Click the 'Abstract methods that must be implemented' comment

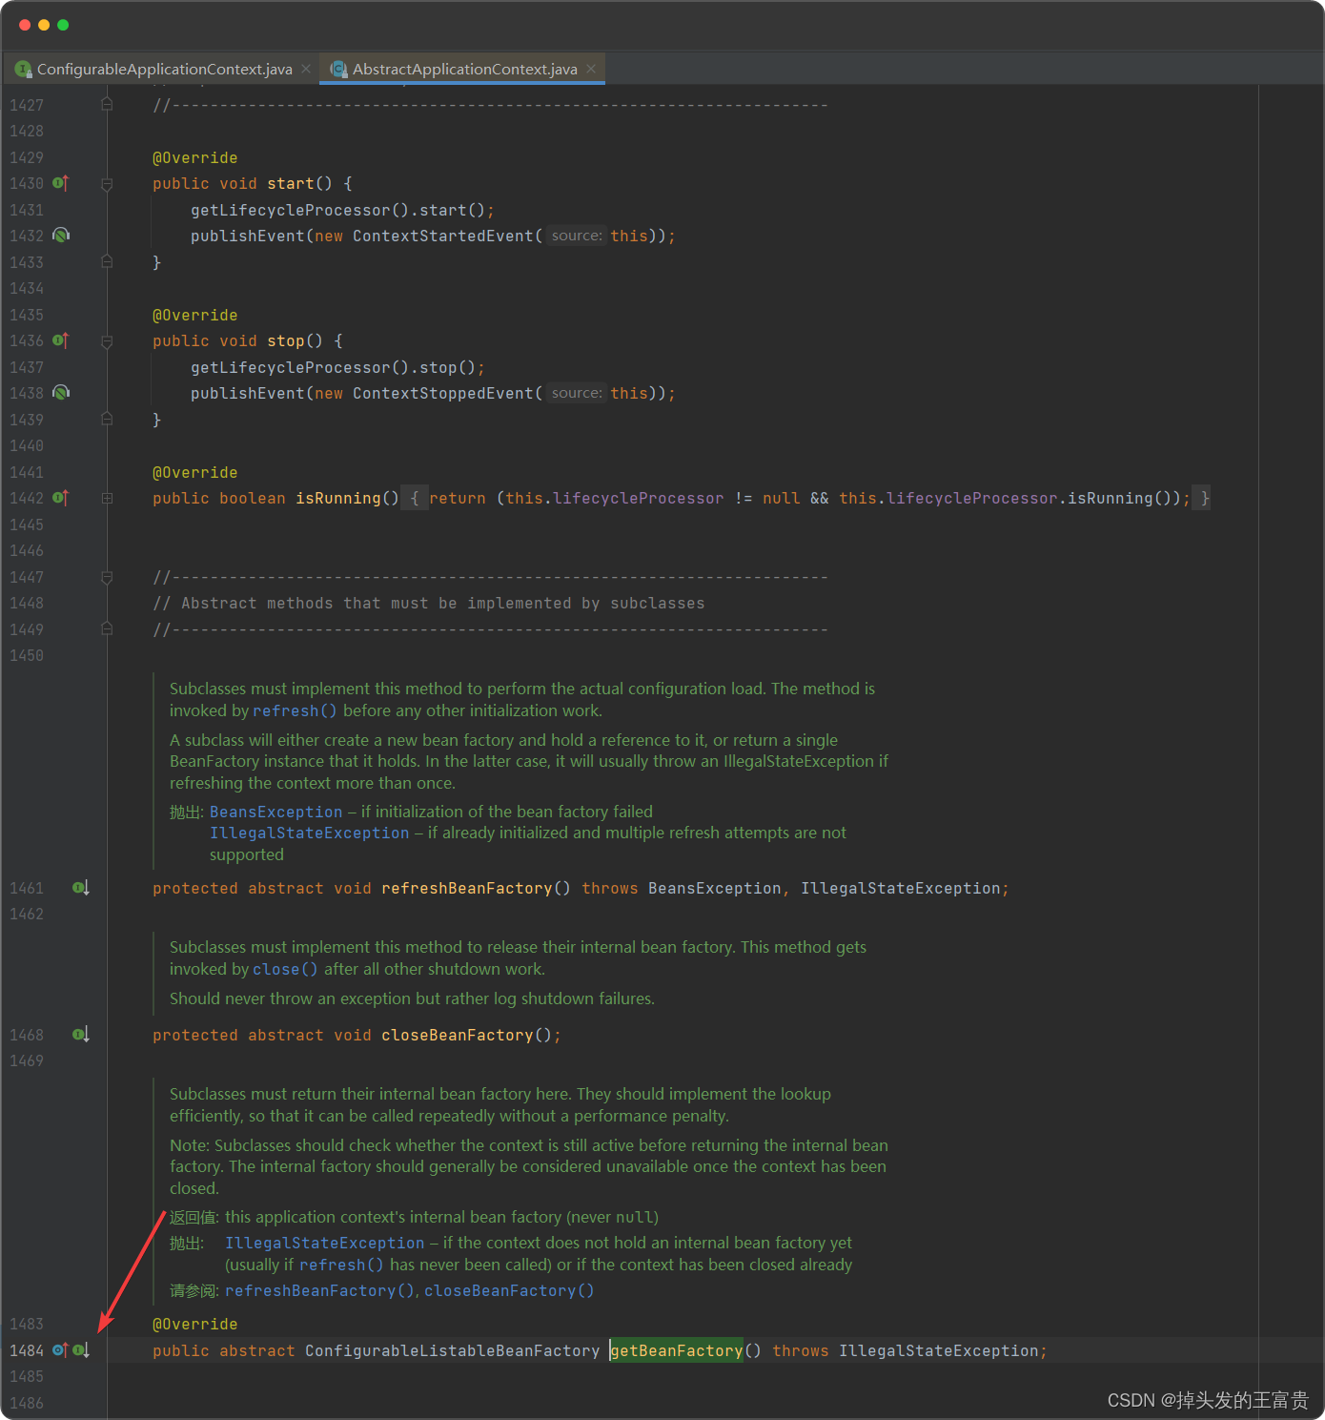point(428,603)
